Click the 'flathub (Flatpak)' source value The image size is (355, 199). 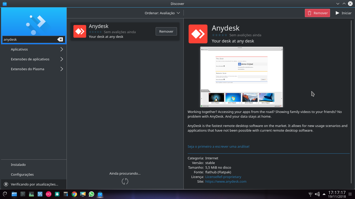coord(218,172)
